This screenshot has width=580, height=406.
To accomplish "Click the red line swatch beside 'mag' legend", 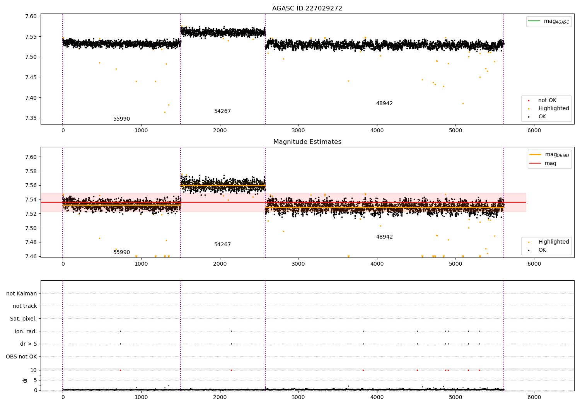I will (x=535, y=164).
